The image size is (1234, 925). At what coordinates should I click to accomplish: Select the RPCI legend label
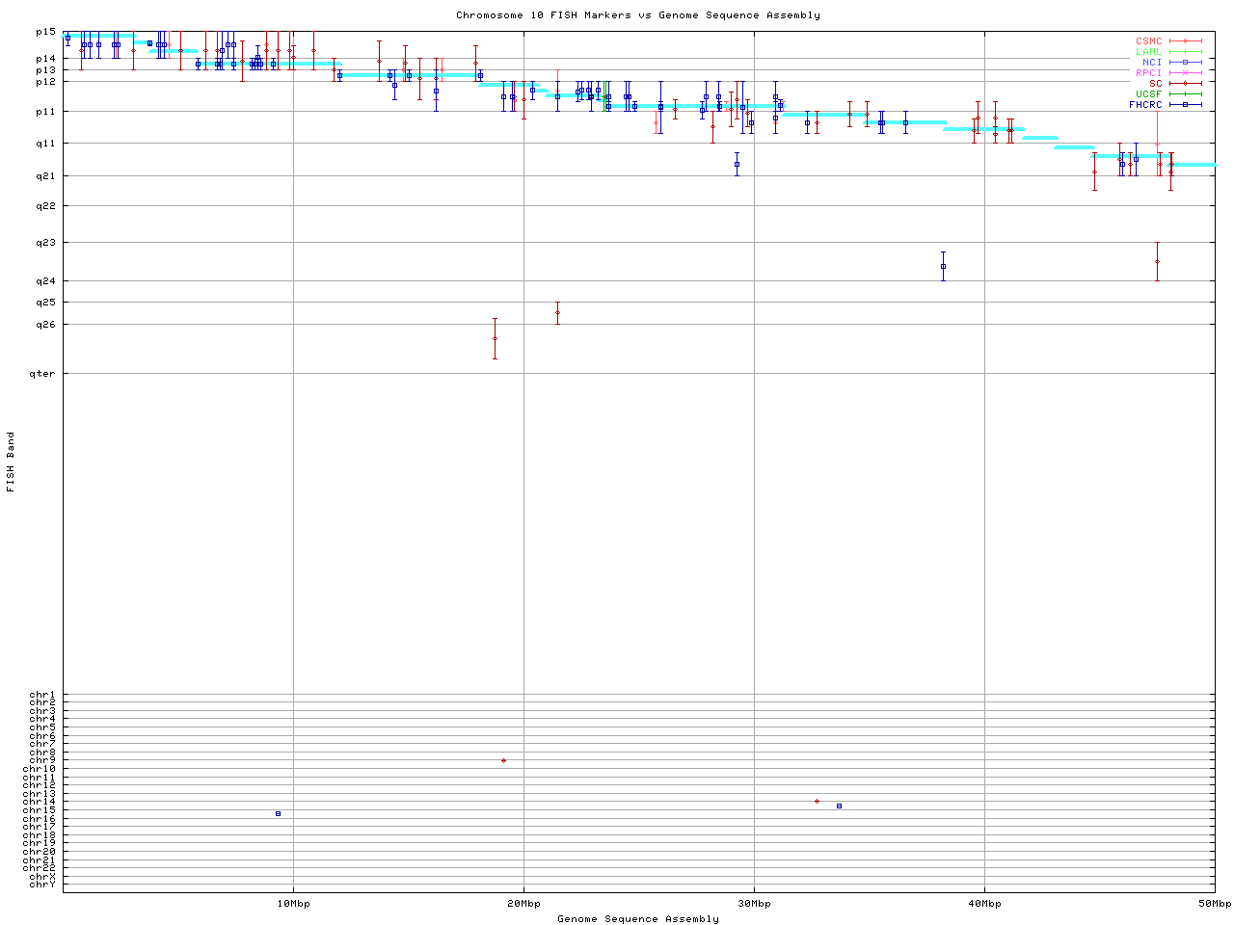click(1148, 73)
